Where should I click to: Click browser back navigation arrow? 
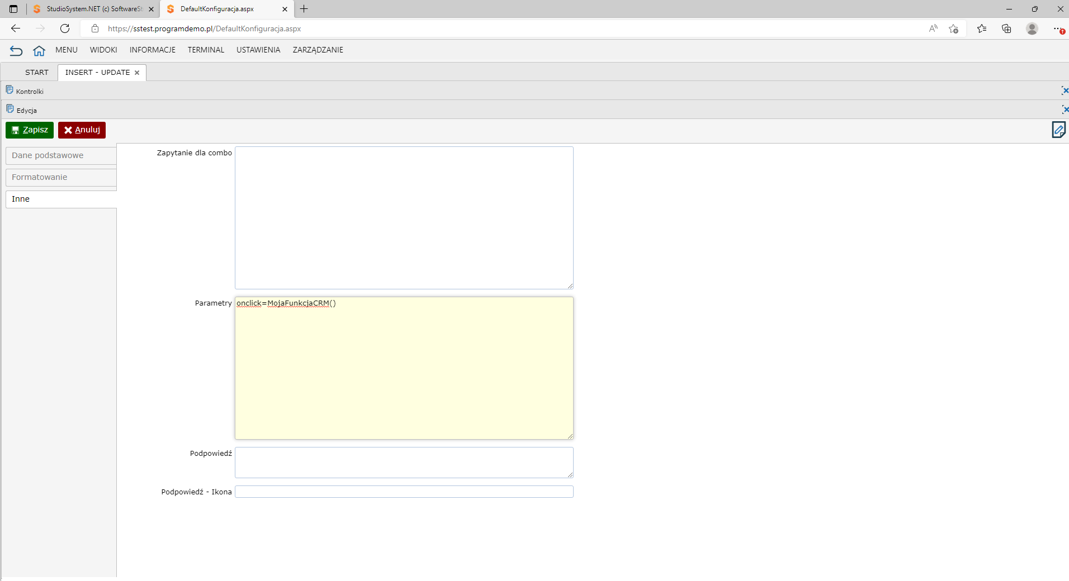pyautogui.click(x=16, y=28)
